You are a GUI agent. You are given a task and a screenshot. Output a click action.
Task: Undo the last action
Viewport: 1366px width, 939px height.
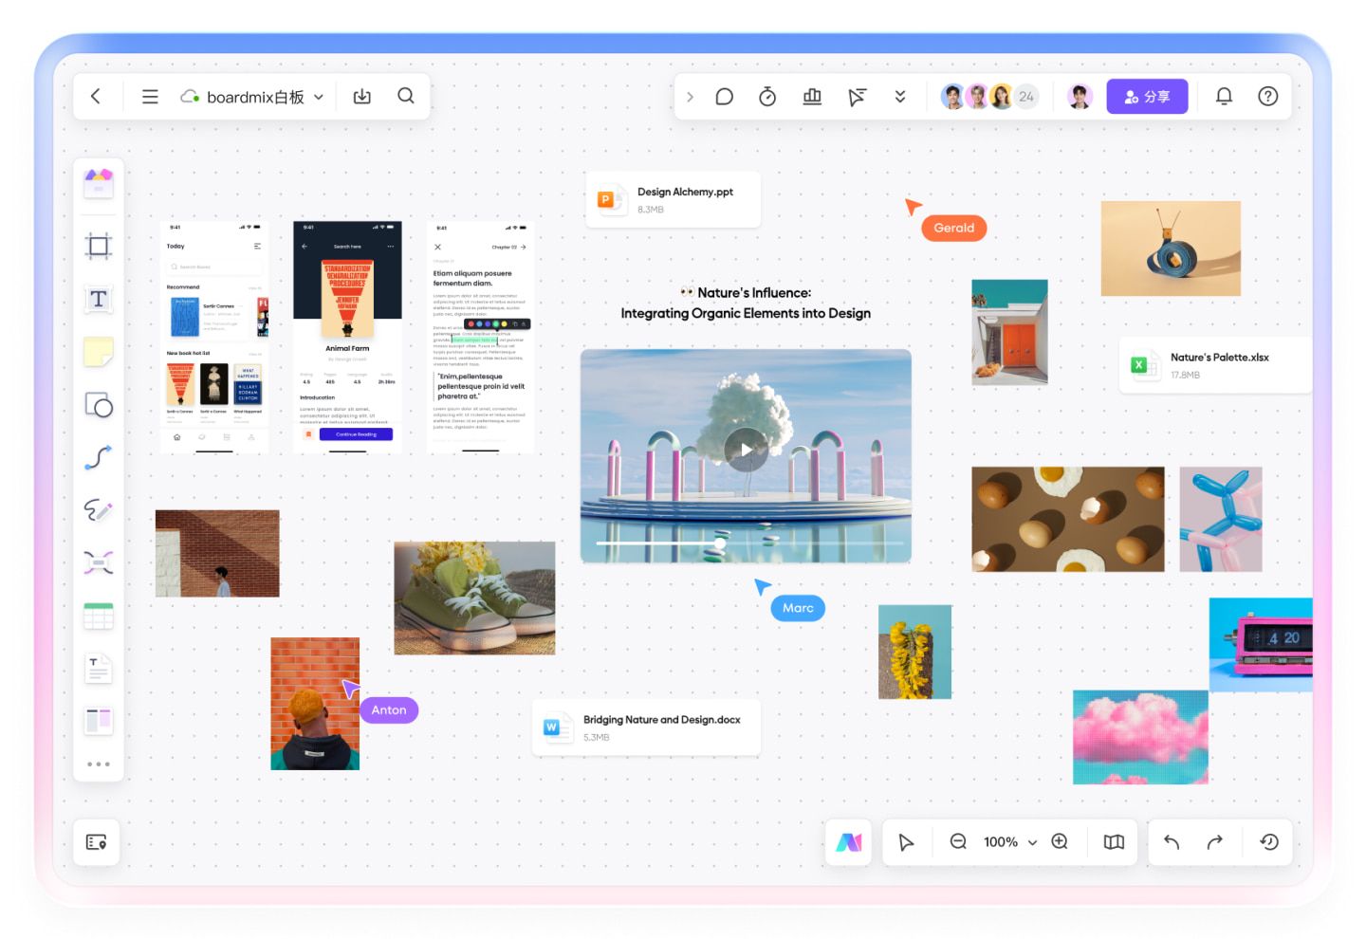(x=1172, y=842)
